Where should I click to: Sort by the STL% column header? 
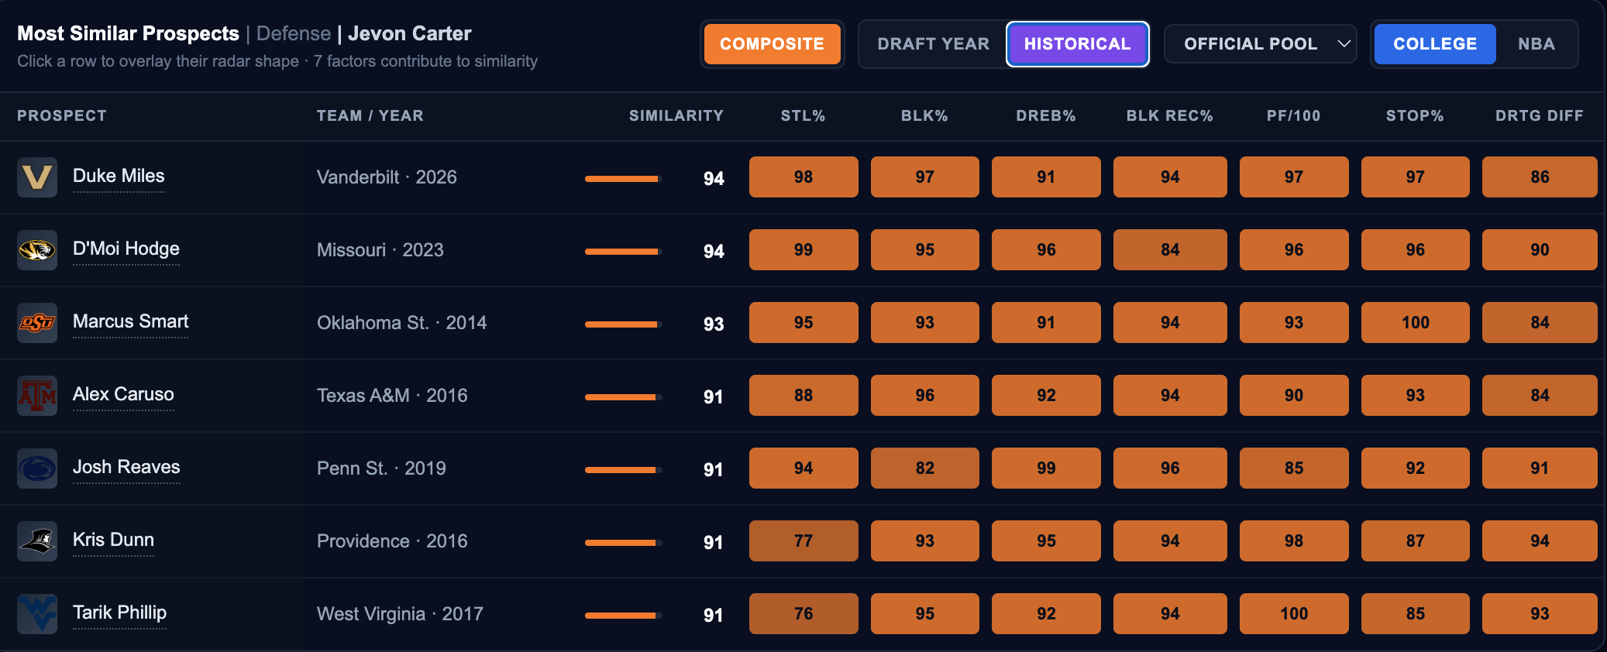point(803,115)
